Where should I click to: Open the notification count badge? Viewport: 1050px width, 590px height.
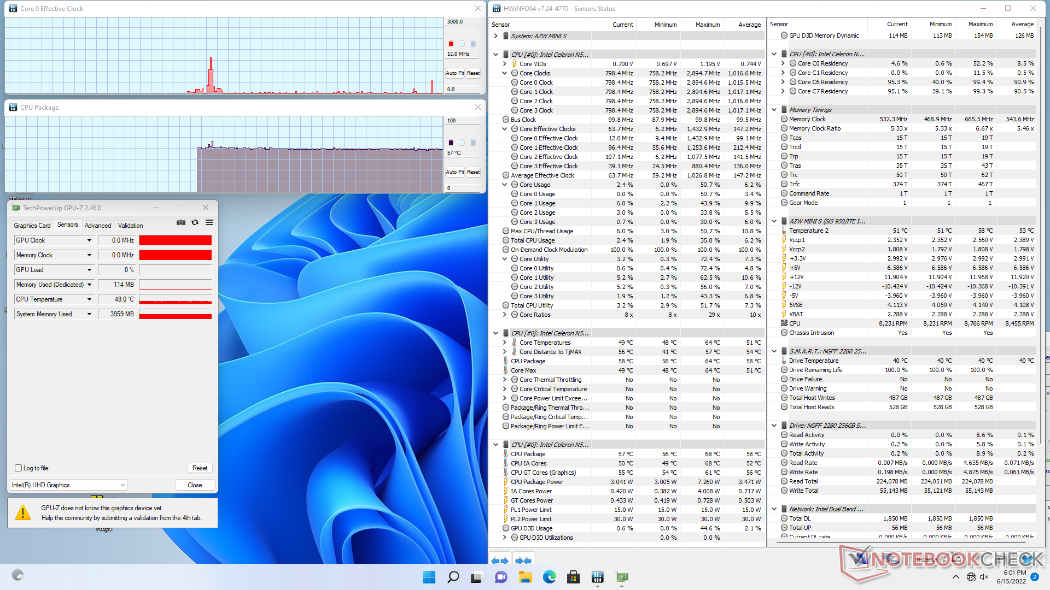1034,577
